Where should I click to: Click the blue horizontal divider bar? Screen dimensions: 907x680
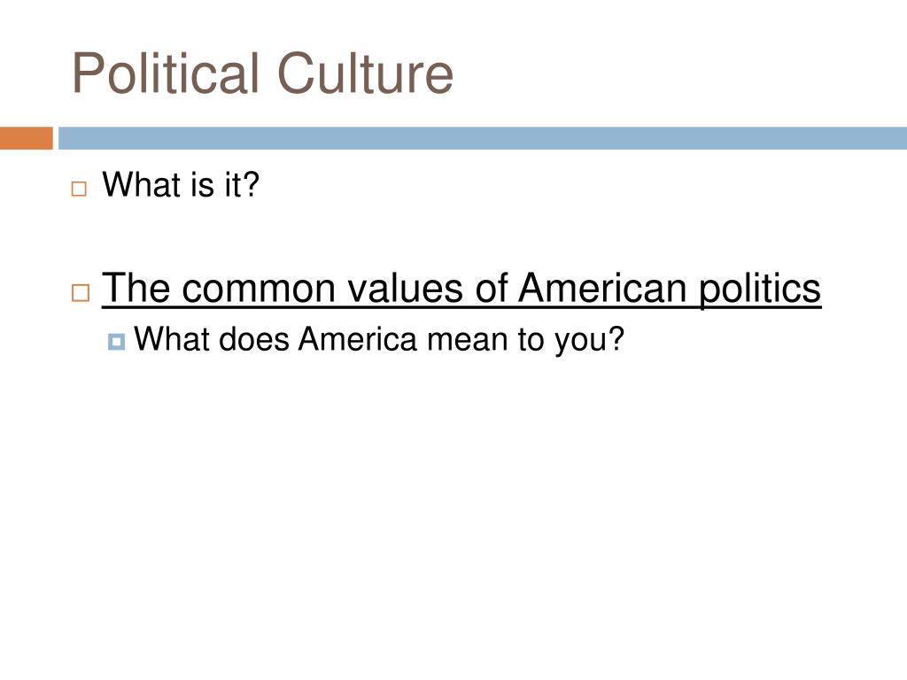tap(483, 138)
